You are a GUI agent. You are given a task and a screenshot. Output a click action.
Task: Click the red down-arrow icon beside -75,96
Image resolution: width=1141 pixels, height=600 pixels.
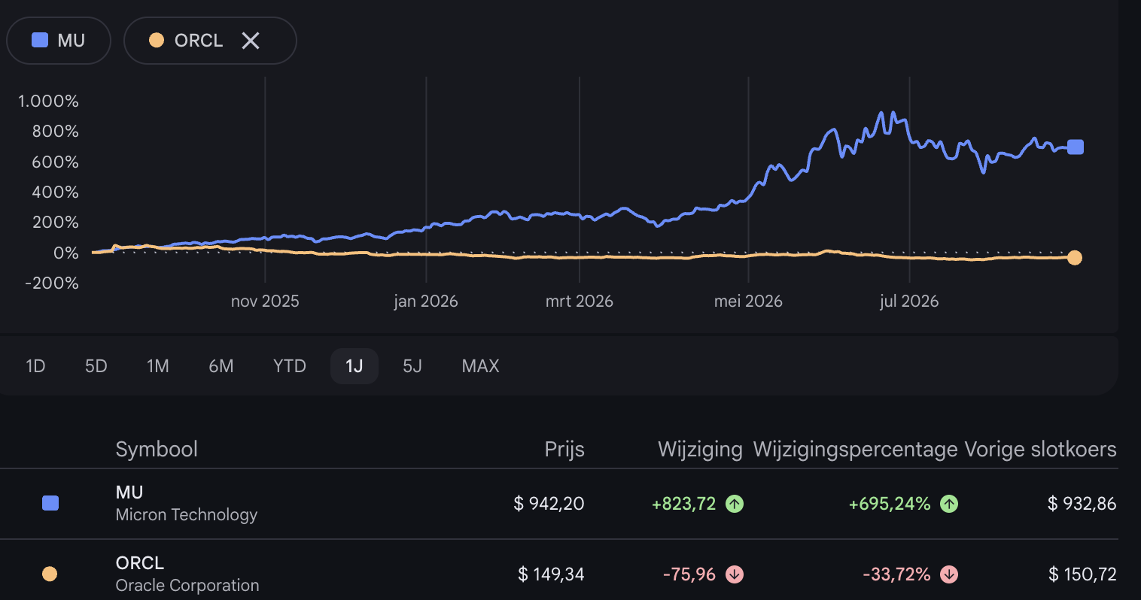click(735, 574)
